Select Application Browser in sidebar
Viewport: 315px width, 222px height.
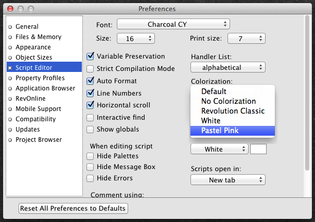(x=45, y=88)
